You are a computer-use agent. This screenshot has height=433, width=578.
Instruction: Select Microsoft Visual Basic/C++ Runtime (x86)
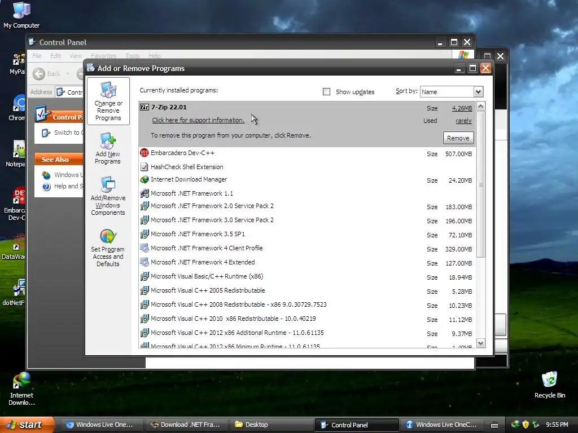pyautogui.click(x=307, y=276)
